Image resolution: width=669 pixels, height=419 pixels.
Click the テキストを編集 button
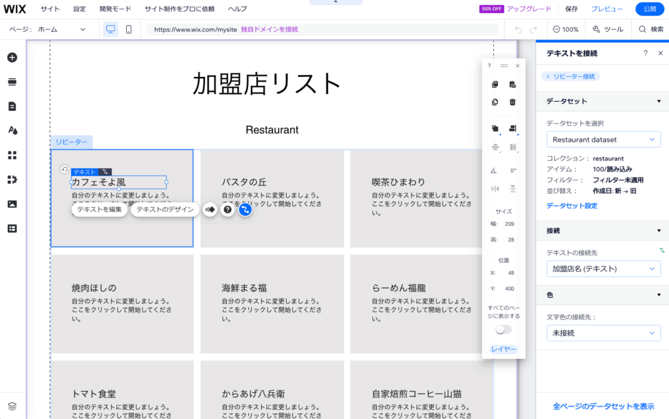[99, 209]
